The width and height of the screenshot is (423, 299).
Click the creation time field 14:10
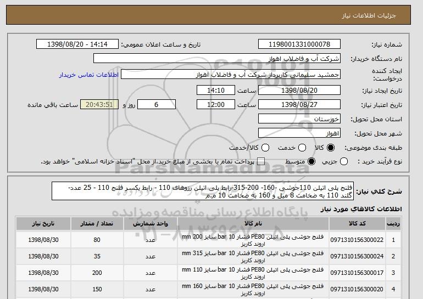click(216, 90)
